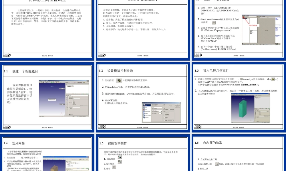Click the value 8000 in the mesh slide
The height and width of the screenshot is (171, 286).
coord(9,166)
